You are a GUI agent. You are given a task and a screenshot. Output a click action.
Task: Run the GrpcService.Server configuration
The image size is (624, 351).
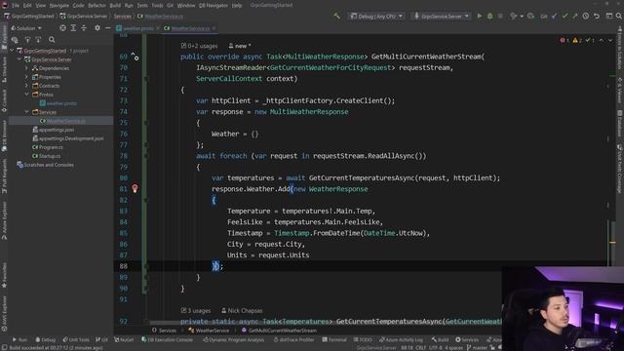point(480,16)
